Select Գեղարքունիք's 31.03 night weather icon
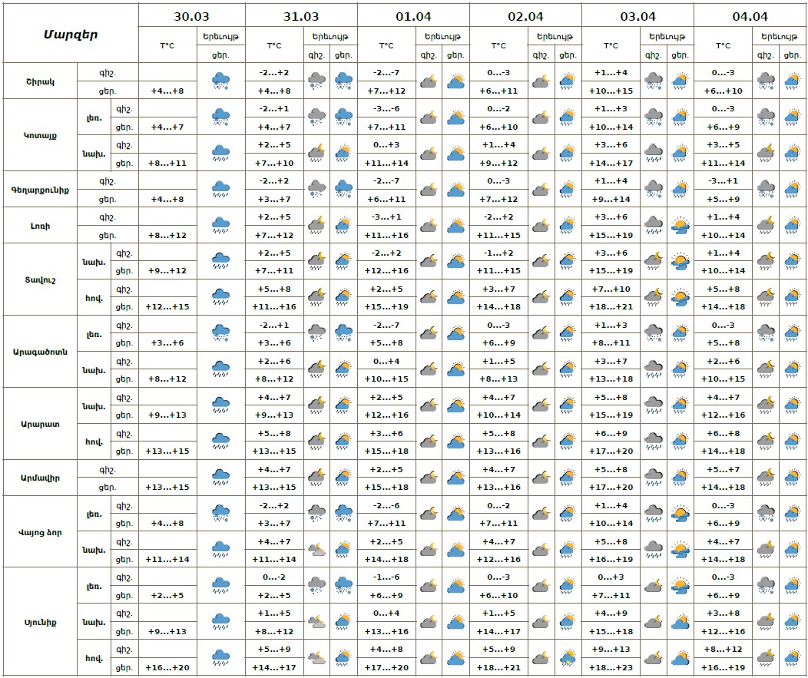This screenshot has width=808, height=678. click(x=316, y=189)
